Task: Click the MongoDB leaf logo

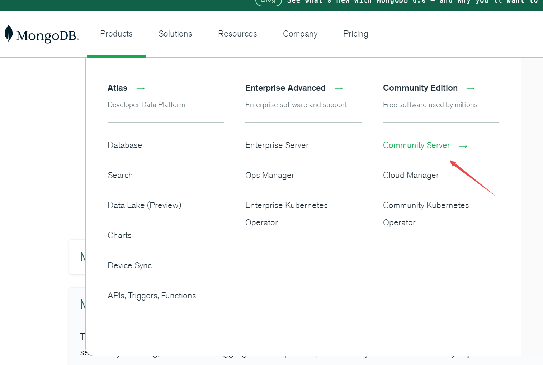Action: [x=9, y=34]
